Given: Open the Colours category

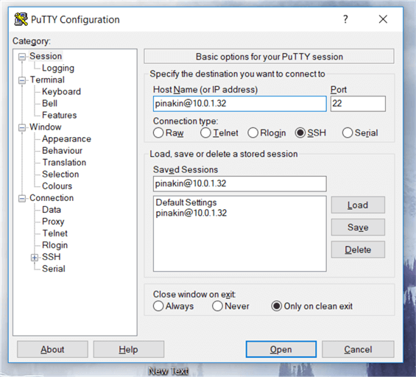Looking at the screenshot, I should tap(57, 186).
